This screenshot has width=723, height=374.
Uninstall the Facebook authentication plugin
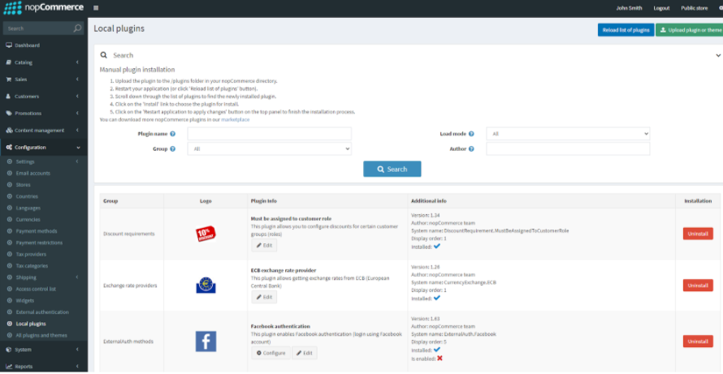tap(698, 342)
